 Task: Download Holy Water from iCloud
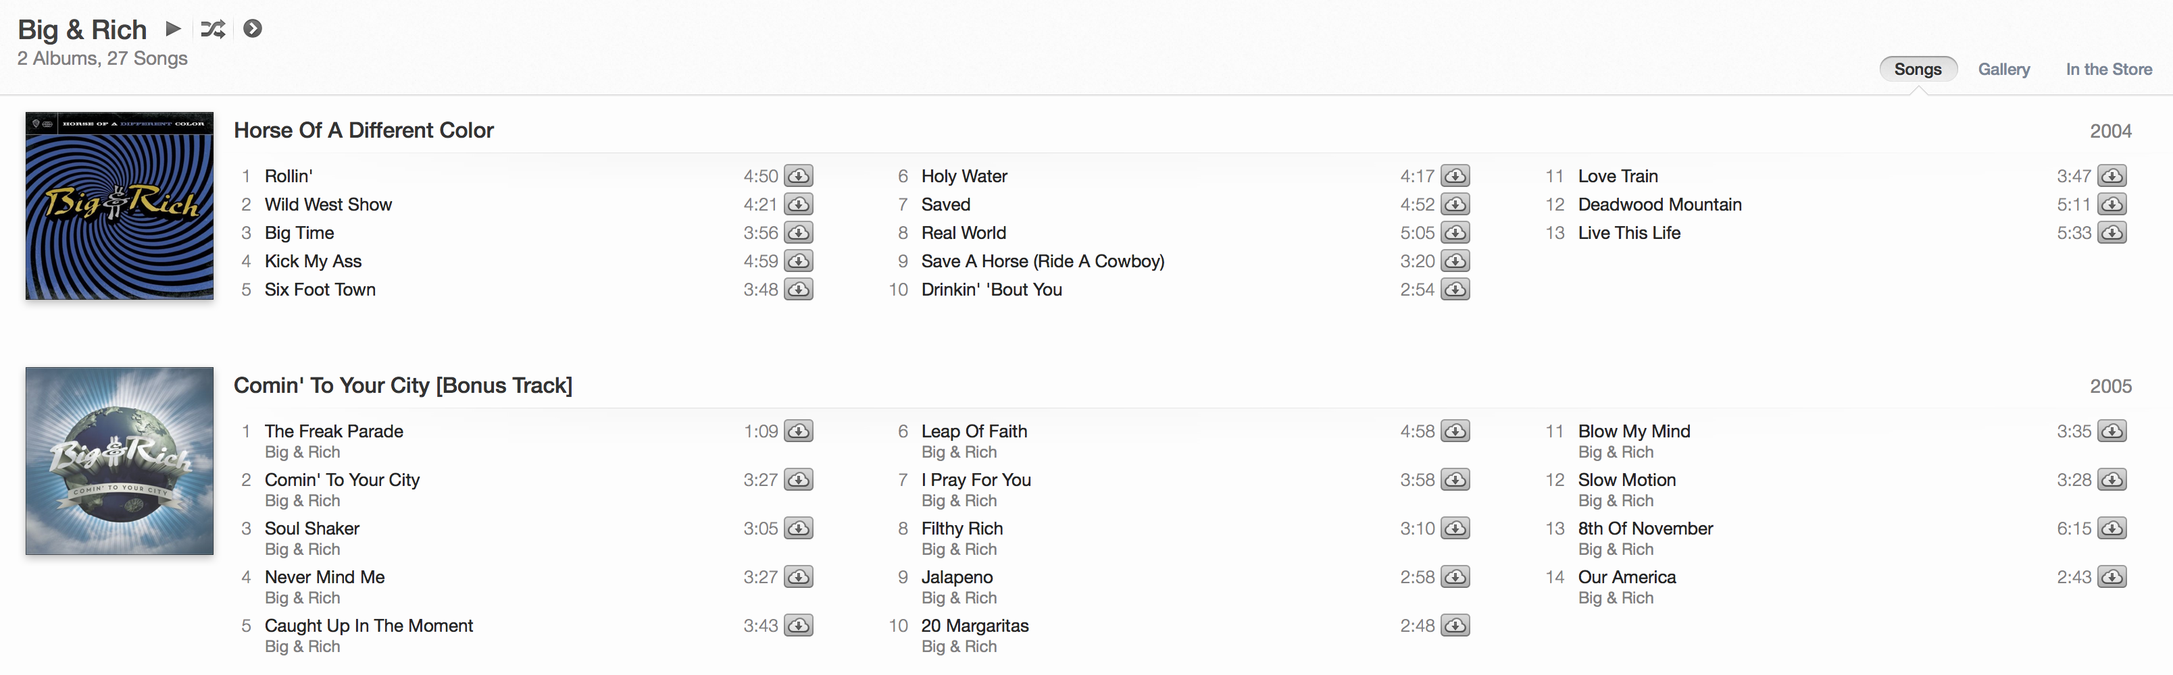tap(1455, 176)
